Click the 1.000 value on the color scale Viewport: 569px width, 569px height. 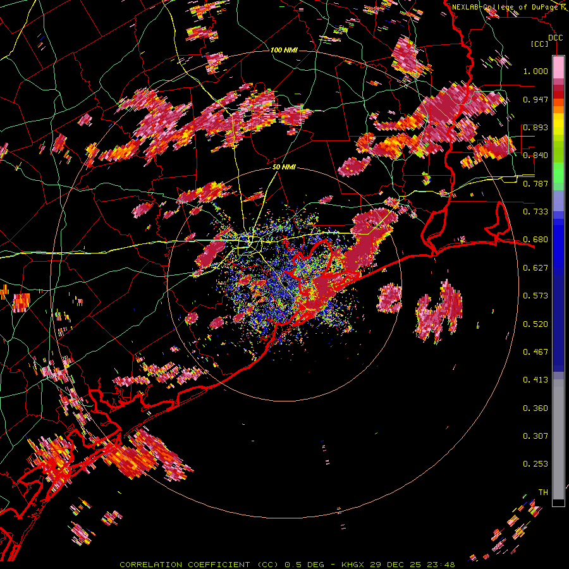535,71
